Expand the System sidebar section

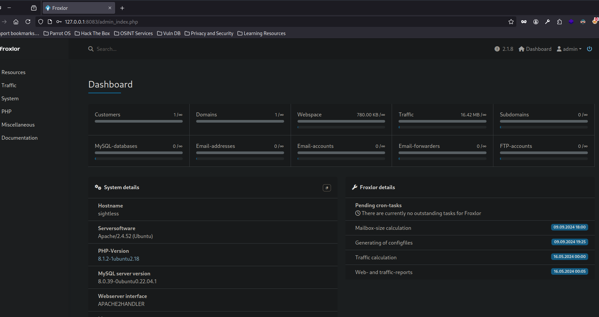10,98
